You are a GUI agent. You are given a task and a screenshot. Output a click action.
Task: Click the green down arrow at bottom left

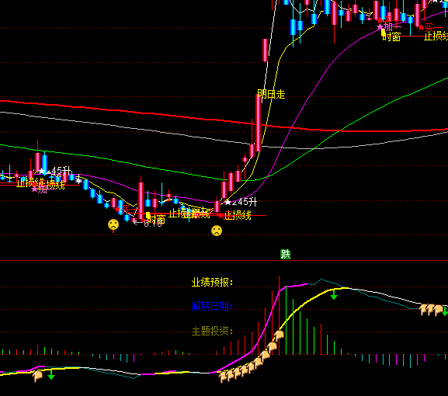[x=51, y=374]
